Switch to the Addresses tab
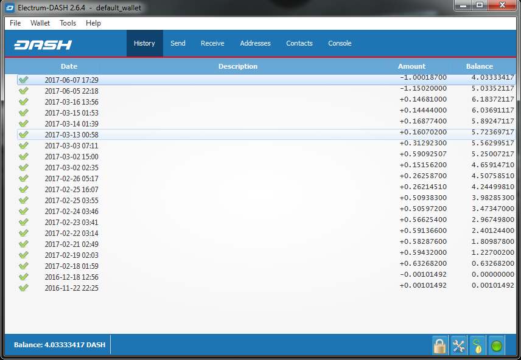Image resolution: width=521 pixels, height=360 pixels. 255,43
